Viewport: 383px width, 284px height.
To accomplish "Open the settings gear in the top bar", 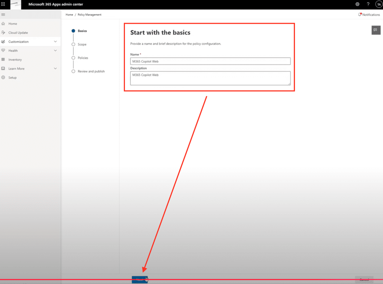I will click(x=357, y=4).
